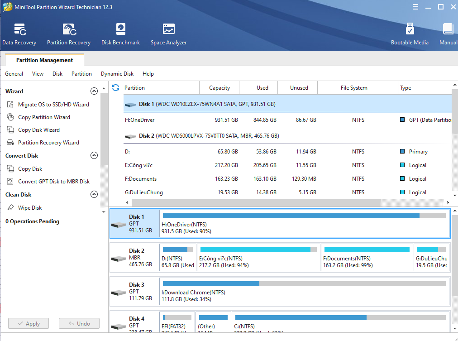The height and width of the screenshot is (341, 458).
Task: Collapse the Wizard section
Action: coord(94,91)
